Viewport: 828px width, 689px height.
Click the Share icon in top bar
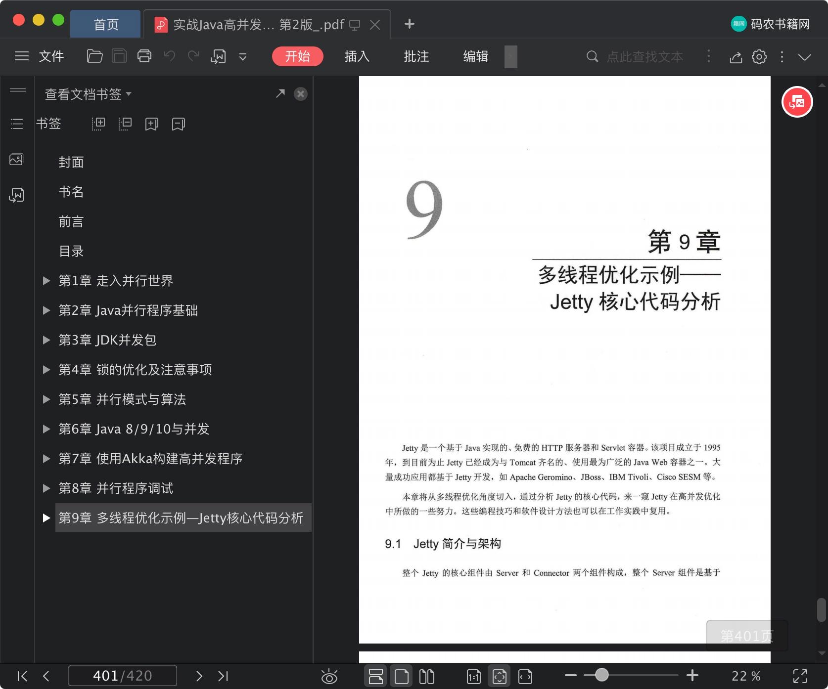[x=736, y=57]
